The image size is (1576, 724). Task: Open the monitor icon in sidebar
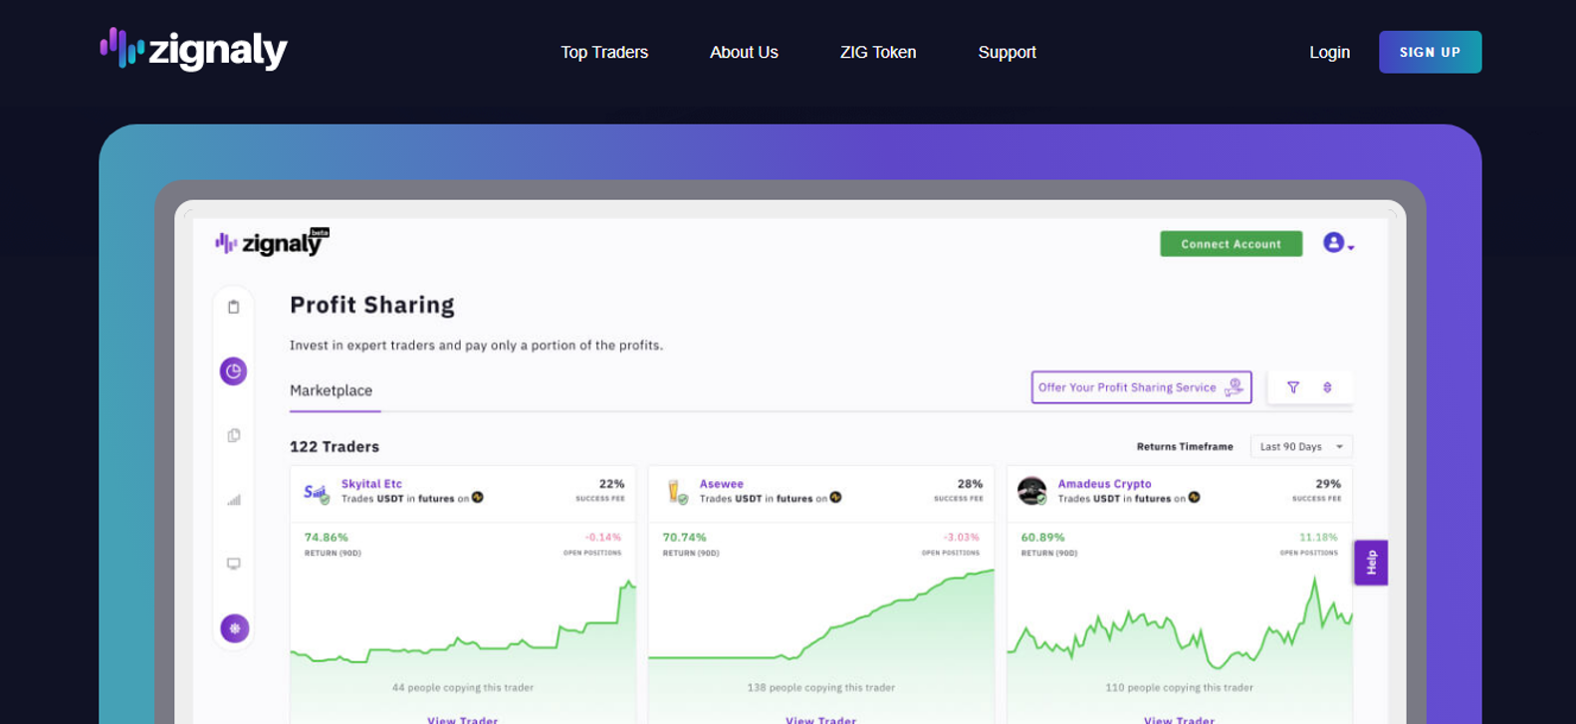[x=234, y=564]
